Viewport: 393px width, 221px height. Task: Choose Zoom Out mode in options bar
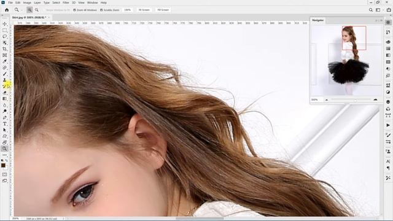click(37, 10)
